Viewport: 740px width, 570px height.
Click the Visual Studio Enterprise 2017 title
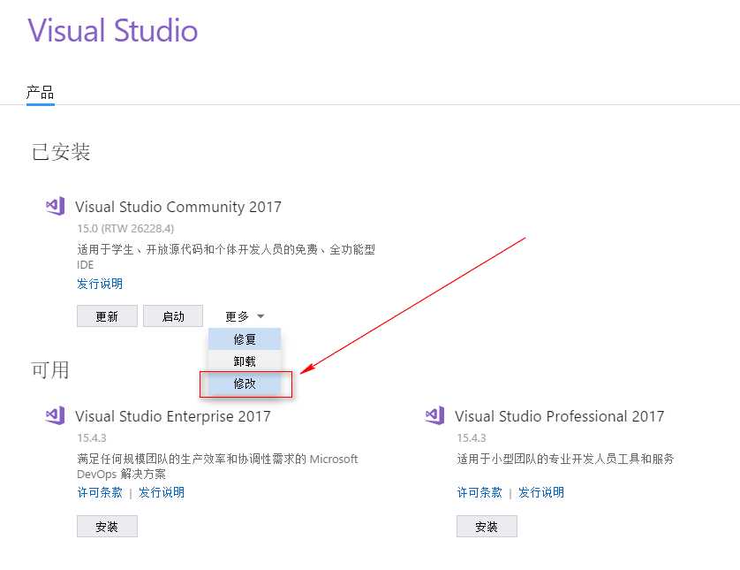tap(173, 416)
